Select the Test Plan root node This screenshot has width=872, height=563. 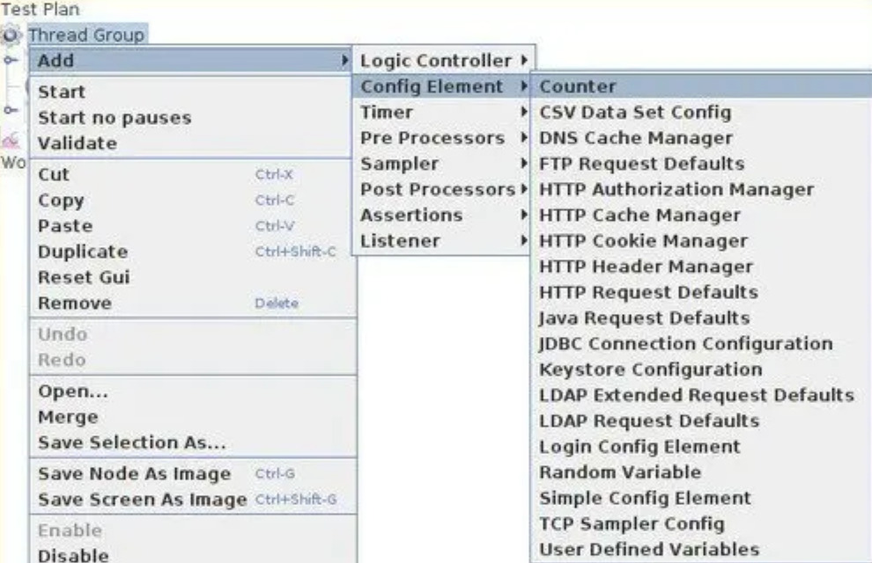(x=41, y=10)
